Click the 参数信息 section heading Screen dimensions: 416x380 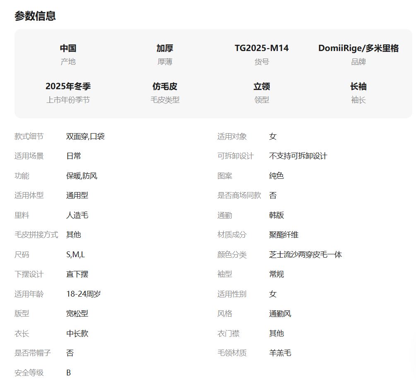click(35, 16)
